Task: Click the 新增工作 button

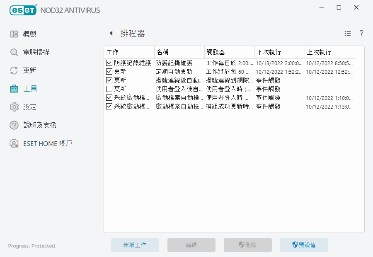Action: point(135,245)
